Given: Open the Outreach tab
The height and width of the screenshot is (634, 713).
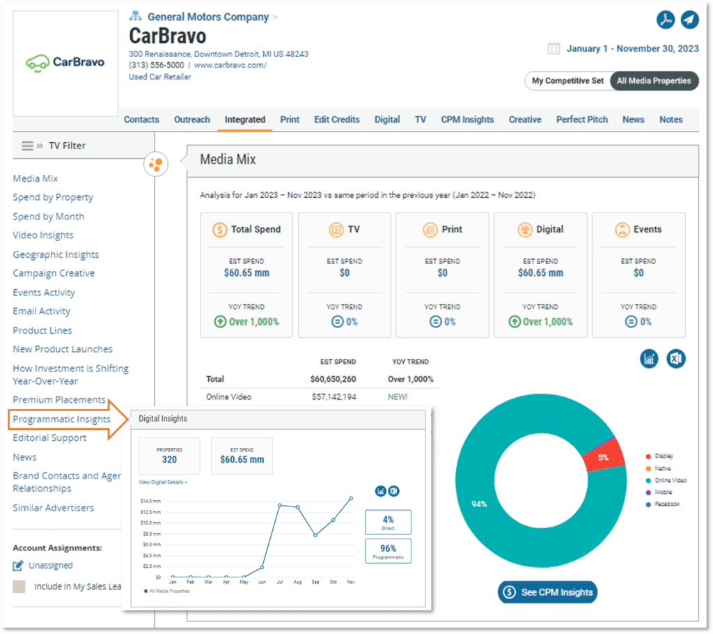Looking at the screenshot, I should (192, 120).
